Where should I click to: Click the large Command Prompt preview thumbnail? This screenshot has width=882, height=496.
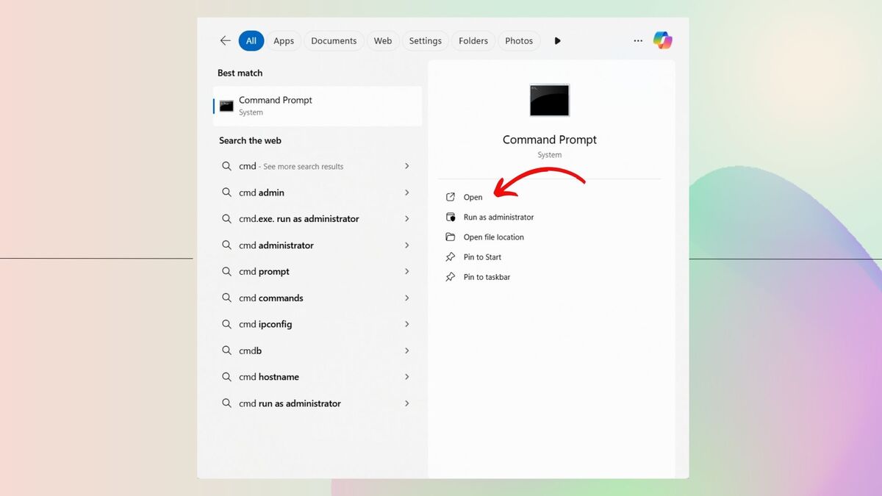coord(550,100)
